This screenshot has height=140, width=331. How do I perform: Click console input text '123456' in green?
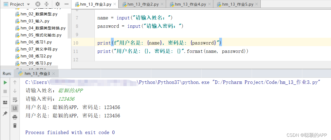[66, 99]
